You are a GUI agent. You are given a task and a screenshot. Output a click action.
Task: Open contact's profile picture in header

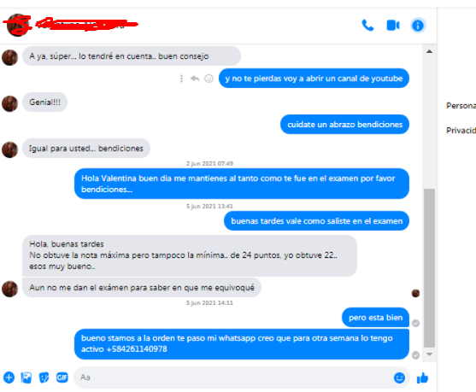18,25
